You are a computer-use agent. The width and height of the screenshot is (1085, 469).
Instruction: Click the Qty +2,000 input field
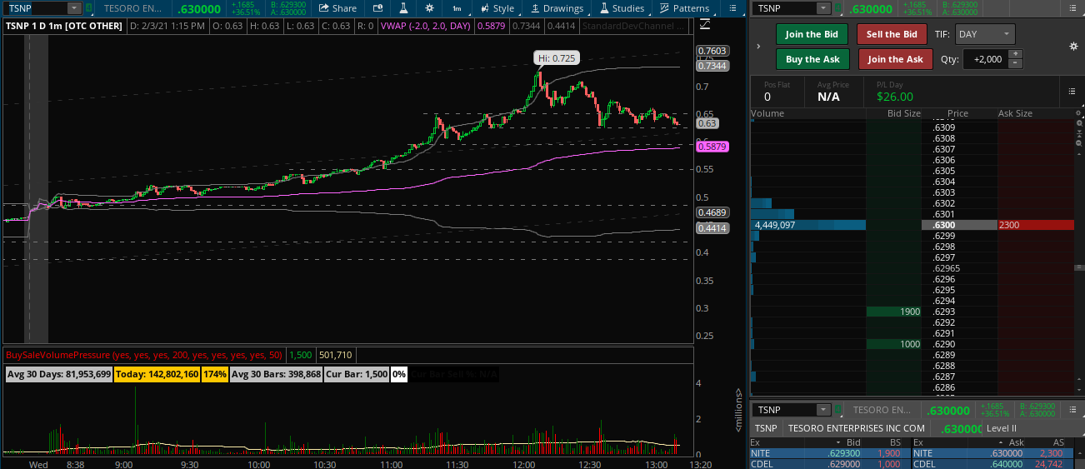click(x=986, y=59)
